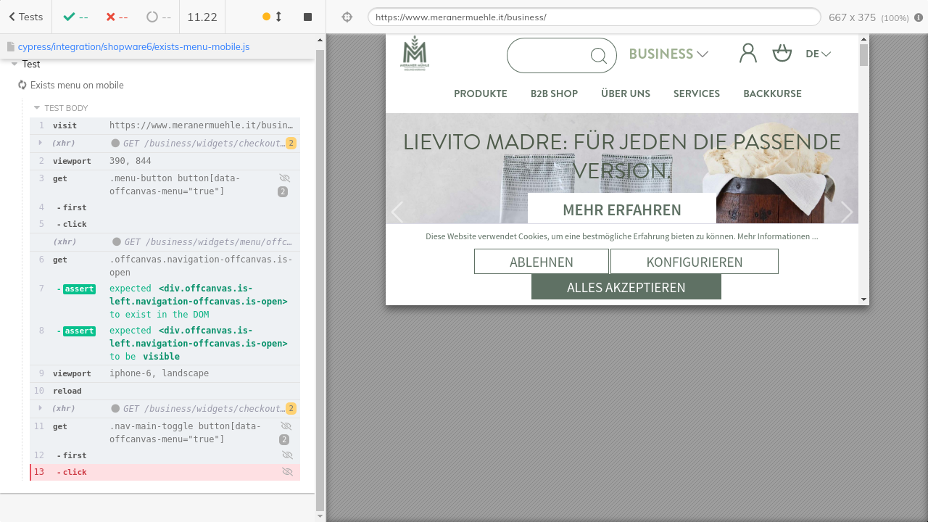Screen dimensions: 928x522
Task: Click the viewport info icon
Action: 919,17
